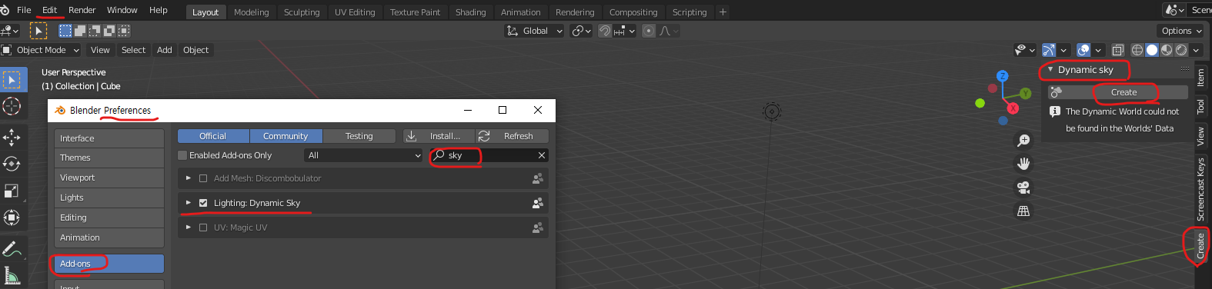Open the Render menu

point(82,10)
